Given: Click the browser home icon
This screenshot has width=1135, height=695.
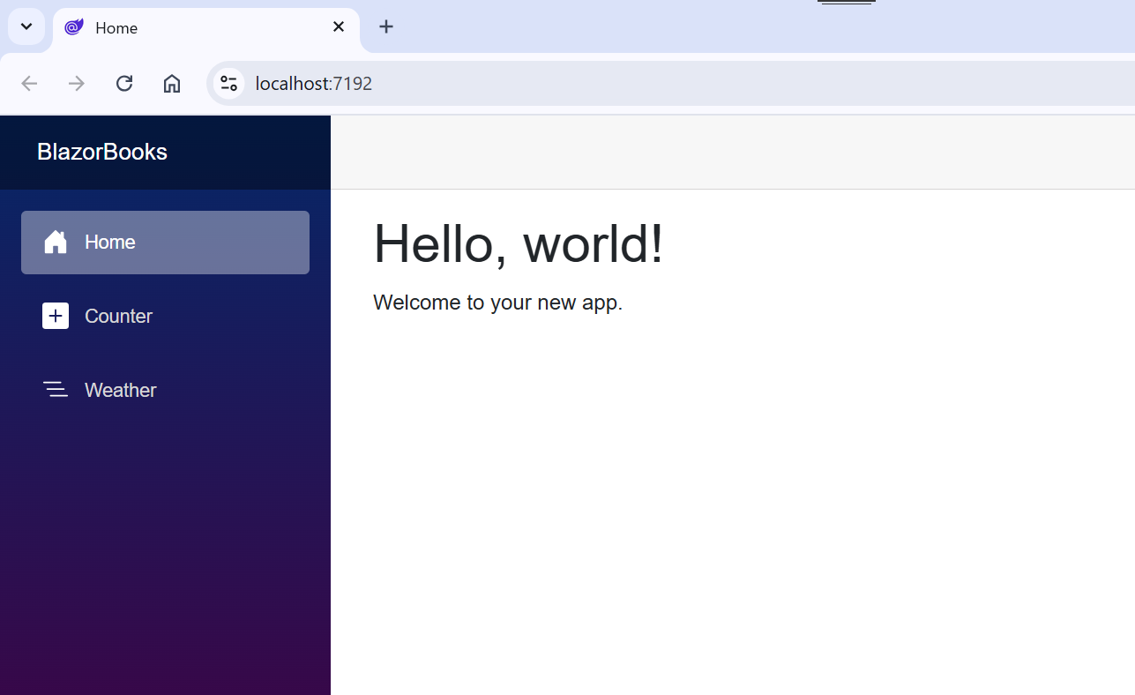Looking at the screenshot, I should [171, 83].
